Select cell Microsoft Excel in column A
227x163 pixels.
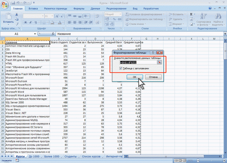[27, 77]
